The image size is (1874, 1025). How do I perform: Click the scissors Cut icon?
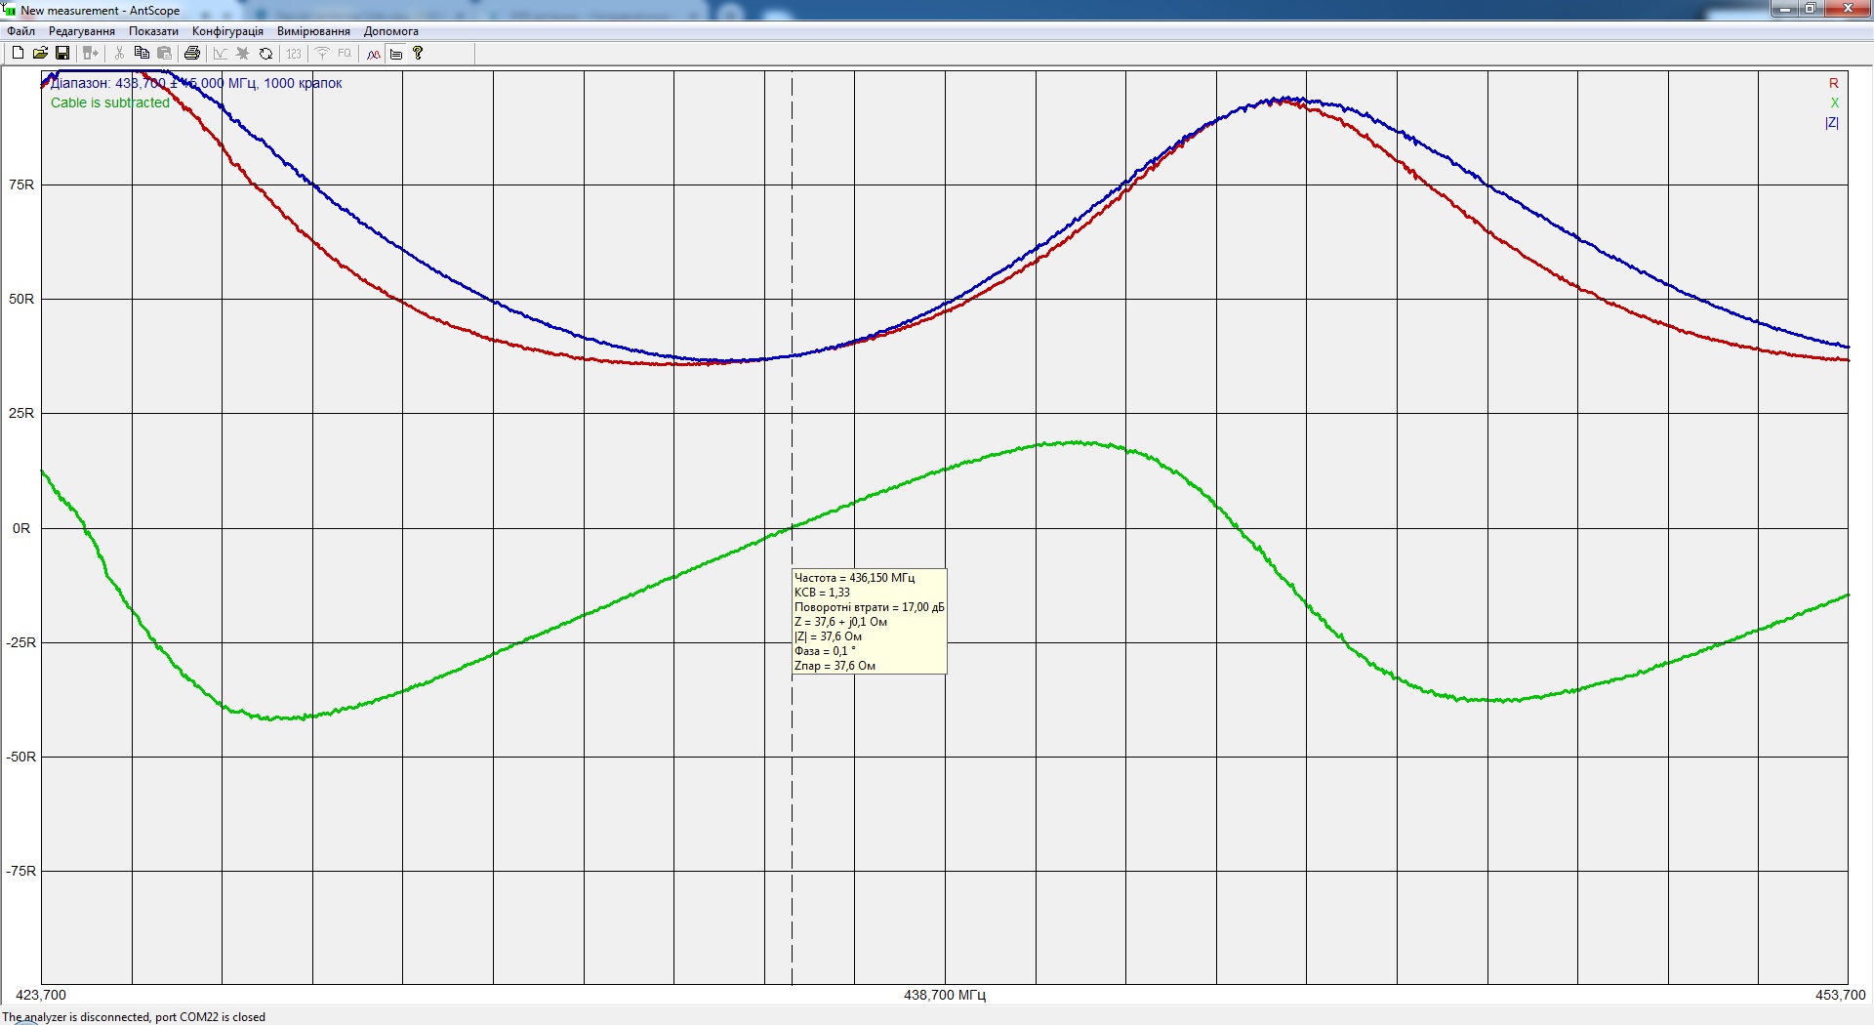119,54
